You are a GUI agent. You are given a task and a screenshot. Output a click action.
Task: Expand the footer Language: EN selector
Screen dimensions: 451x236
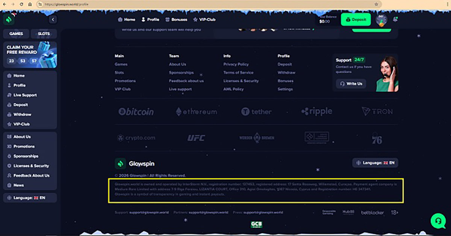(x=375, y=163)
